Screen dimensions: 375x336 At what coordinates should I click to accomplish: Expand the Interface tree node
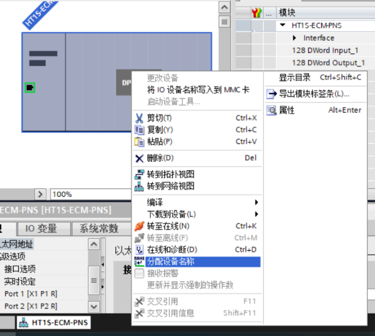click(295, 38)
